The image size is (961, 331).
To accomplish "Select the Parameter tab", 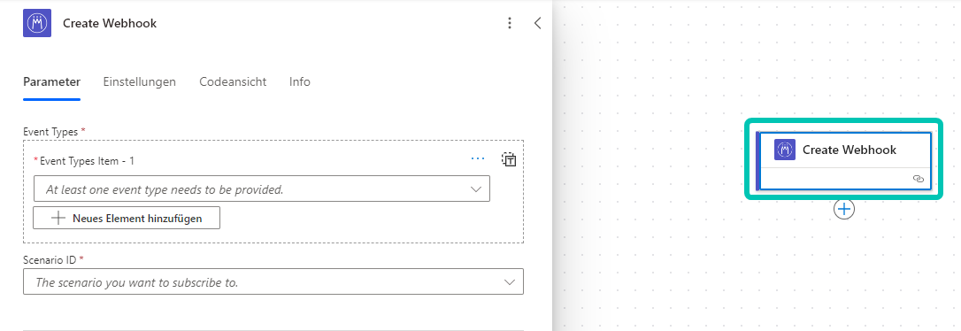I will pyautogui.click(x=51, y=81).
